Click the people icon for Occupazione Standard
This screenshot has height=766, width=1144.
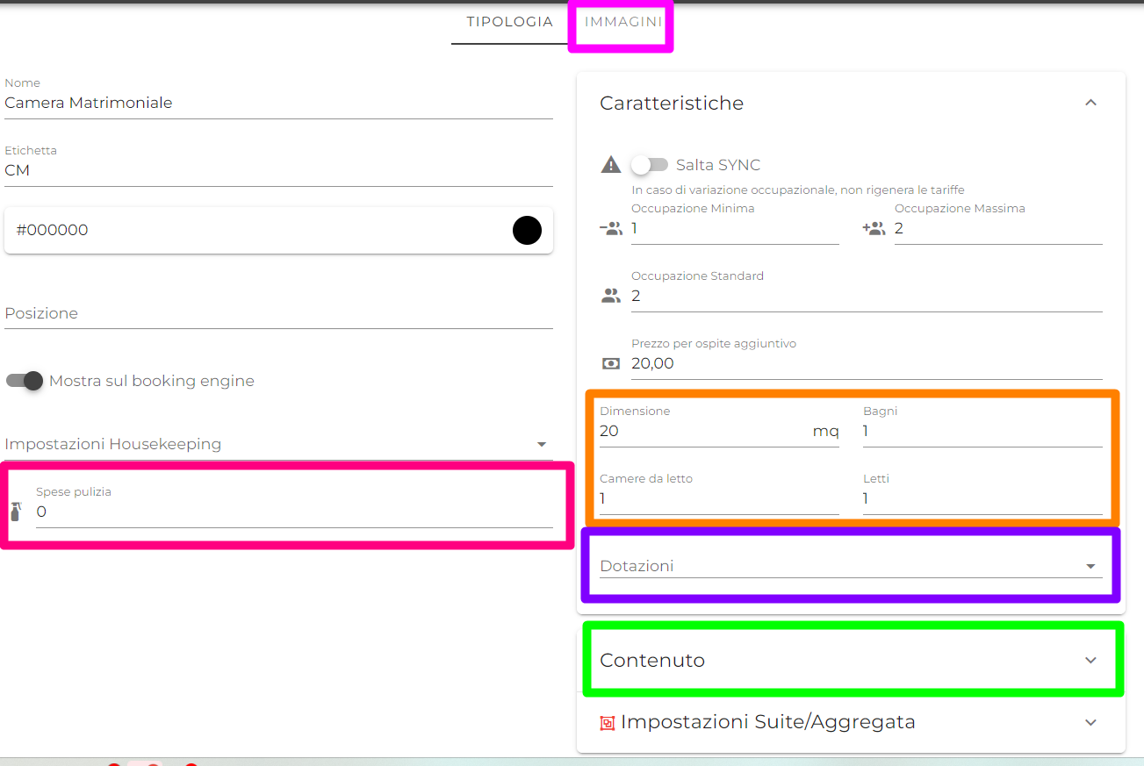click(x=610, y=297)
